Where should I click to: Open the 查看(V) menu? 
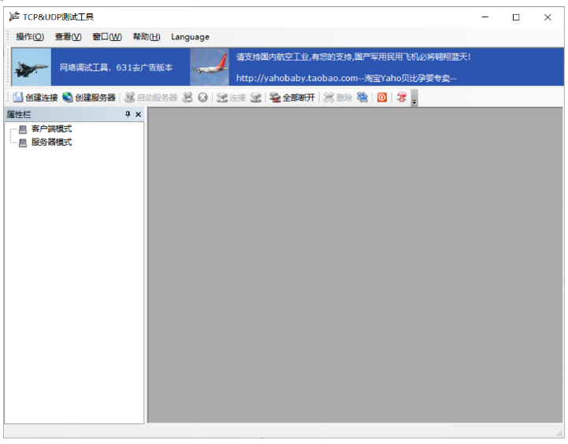pos(68,37)
